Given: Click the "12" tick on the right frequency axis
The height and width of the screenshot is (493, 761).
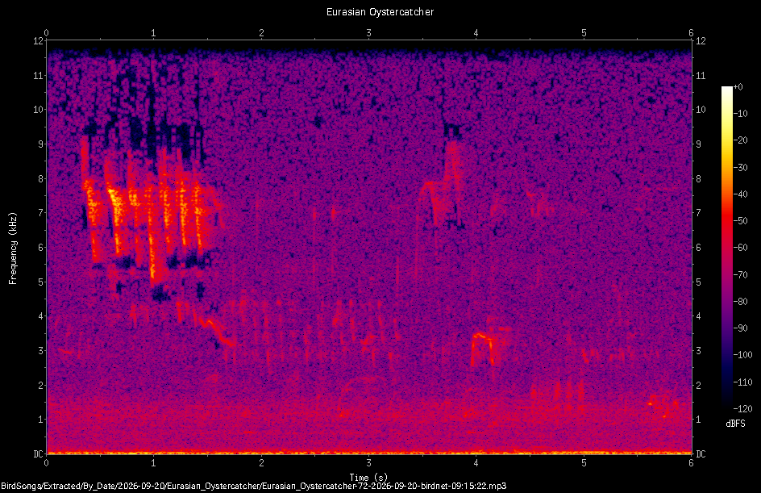Looking at the screenshot, I should [701, 41].
